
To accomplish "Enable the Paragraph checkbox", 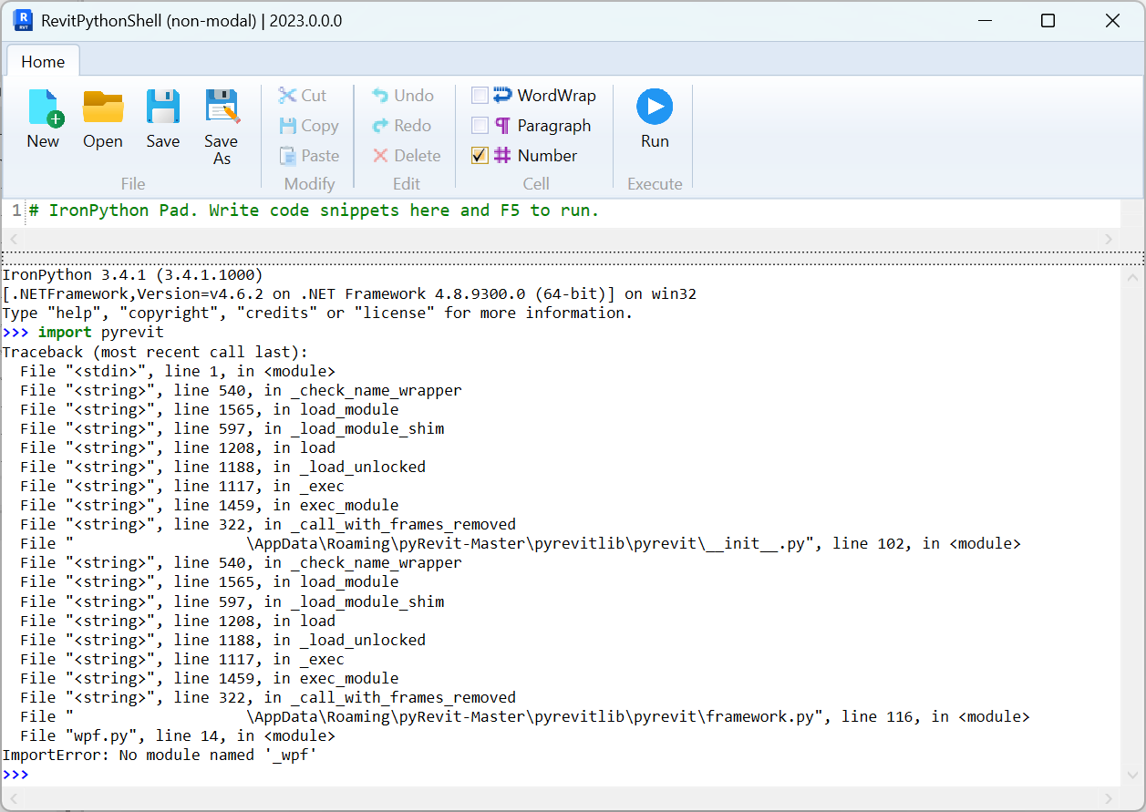I will coord(480,126).
